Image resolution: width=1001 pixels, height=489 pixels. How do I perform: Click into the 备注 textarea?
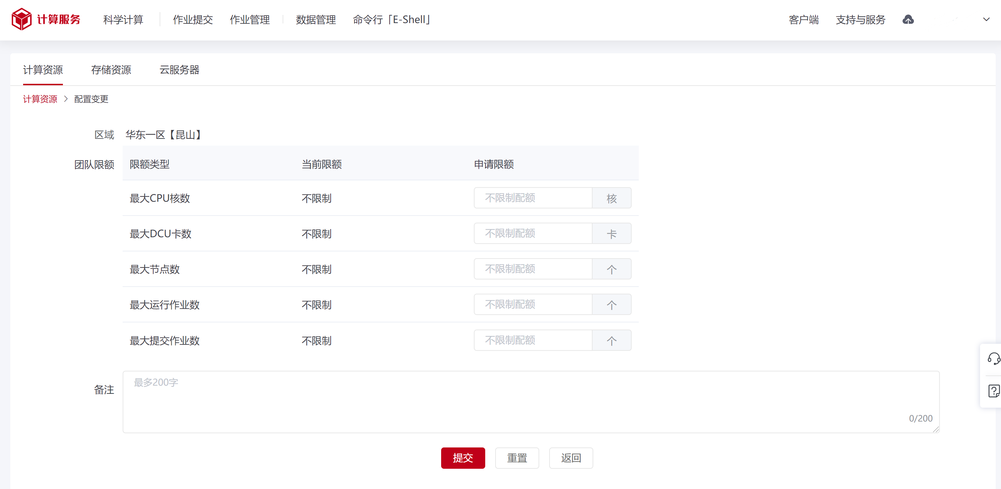click(x=531, y=402)
